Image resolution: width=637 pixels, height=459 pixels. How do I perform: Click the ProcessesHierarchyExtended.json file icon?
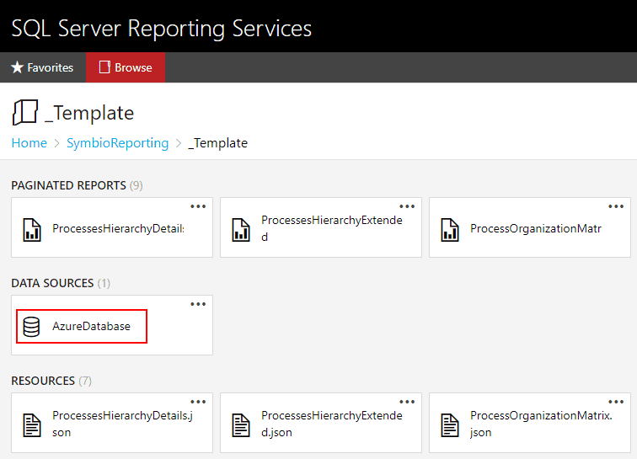click(x=241, y=424)
